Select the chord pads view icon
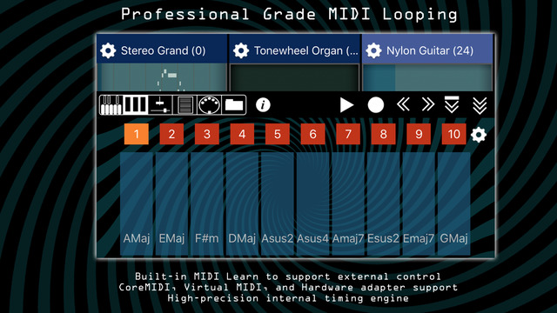 click(136, 104)
